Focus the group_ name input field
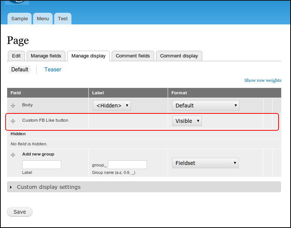 [x=127, y=165]
